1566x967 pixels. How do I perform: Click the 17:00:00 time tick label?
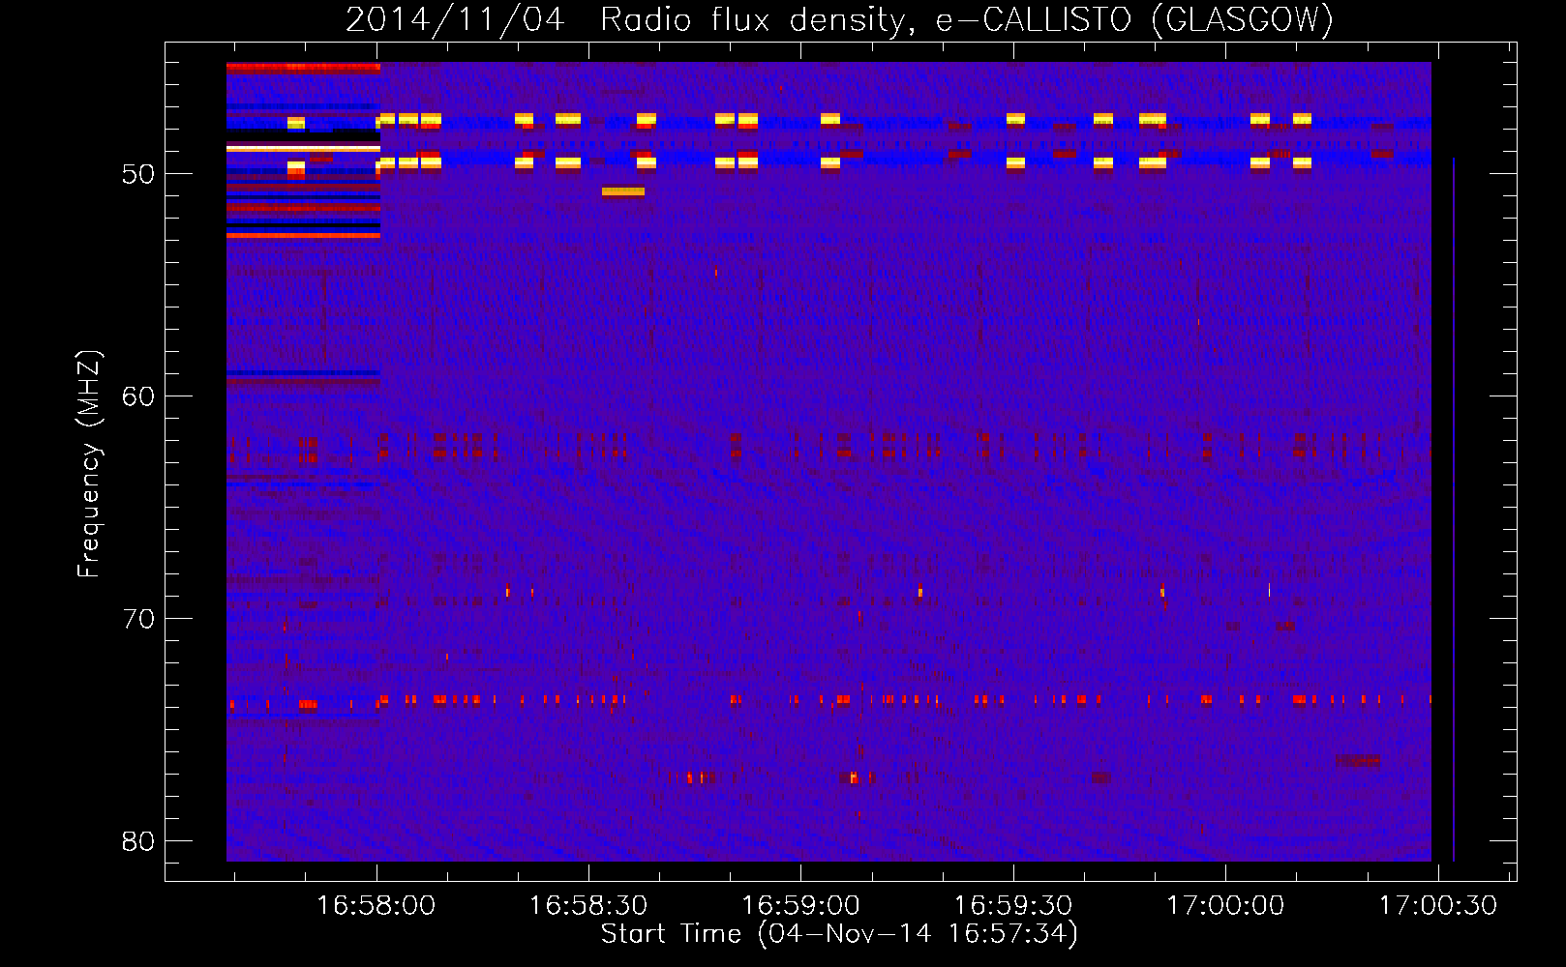(x=1225, y=906)
